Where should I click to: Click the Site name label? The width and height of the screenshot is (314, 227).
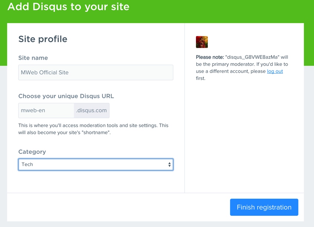33,58
